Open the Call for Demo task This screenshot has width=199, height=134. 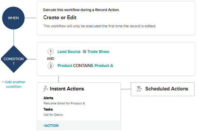[53, 115]
